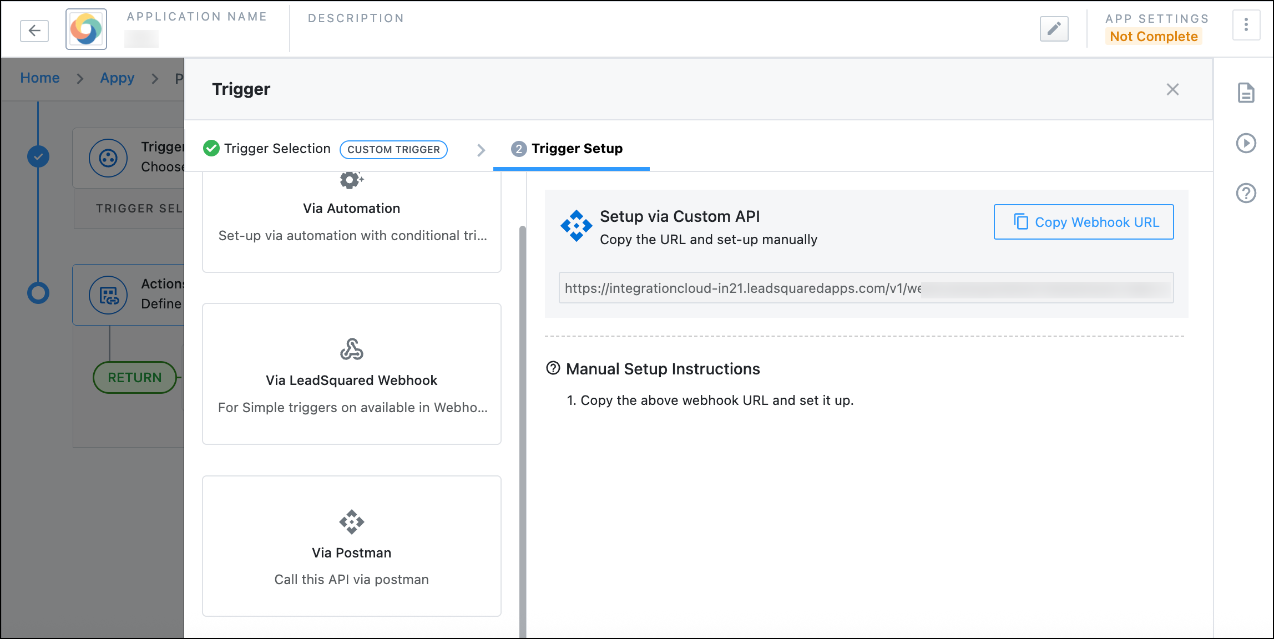Click the completed step circle in the left flowchart

point(37,156)
